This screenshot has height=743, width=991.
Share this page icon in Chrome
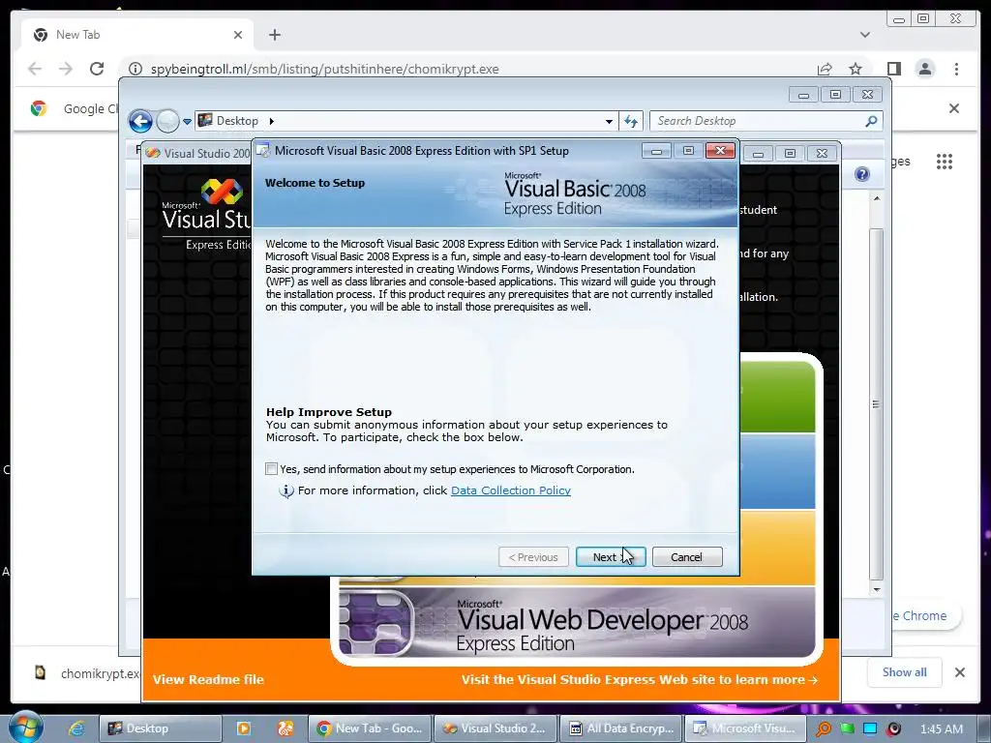pyautogui.click(x=825, y=69)
